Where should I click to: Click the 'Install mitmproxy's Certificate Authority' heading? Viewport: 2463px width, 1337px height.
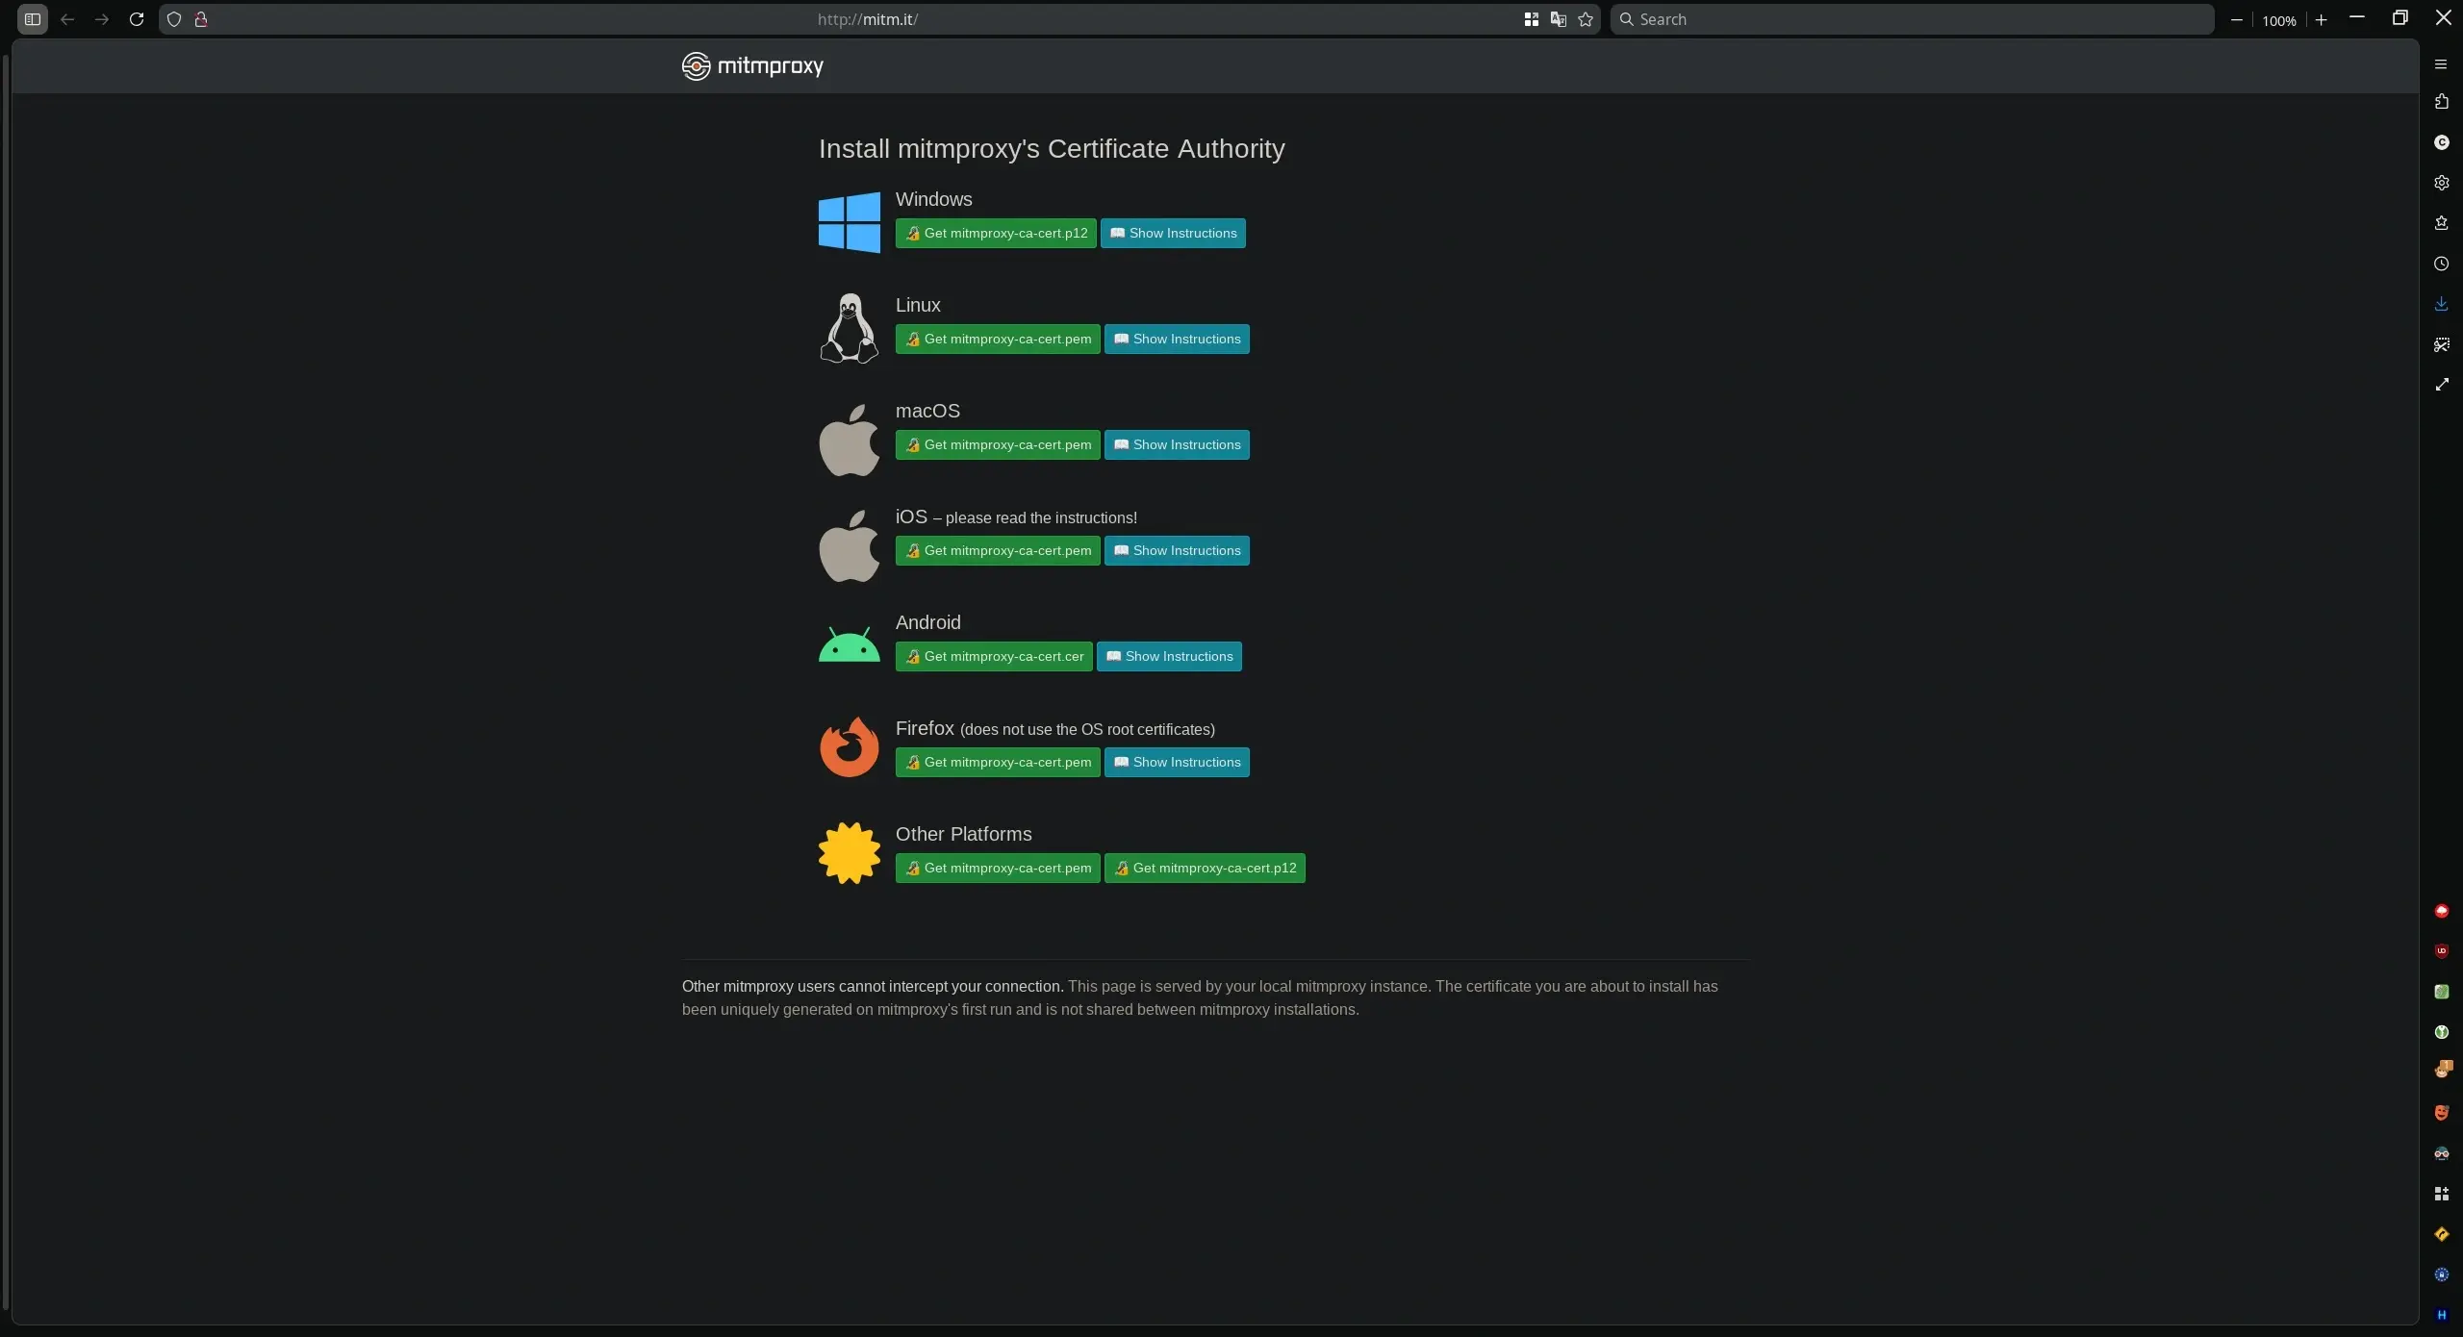pos(1052,149)
